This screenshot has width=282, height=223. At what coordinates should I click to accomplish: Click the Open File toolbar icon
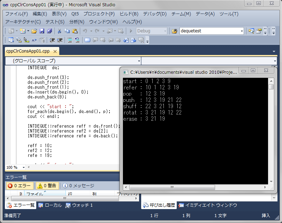(x=34, y=31)
